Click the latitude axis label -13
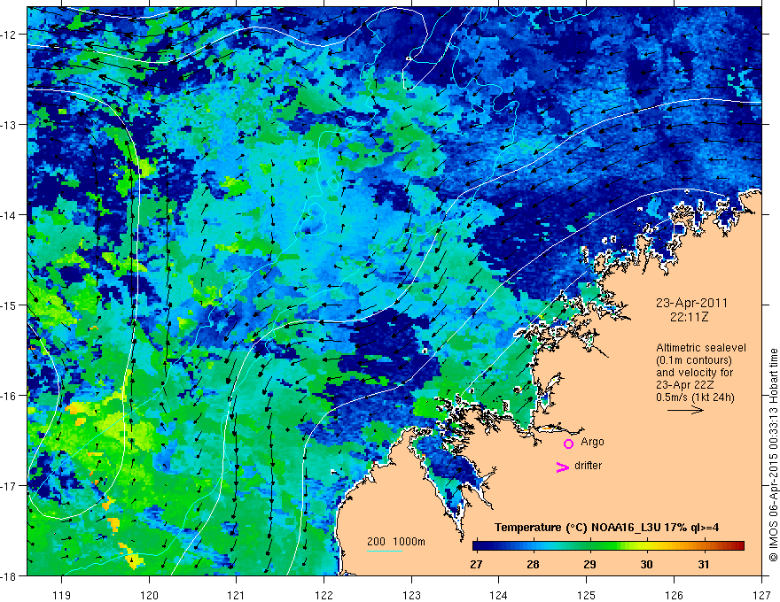The height and width of the screenshot is (602, 780). [x=9, y=125]
